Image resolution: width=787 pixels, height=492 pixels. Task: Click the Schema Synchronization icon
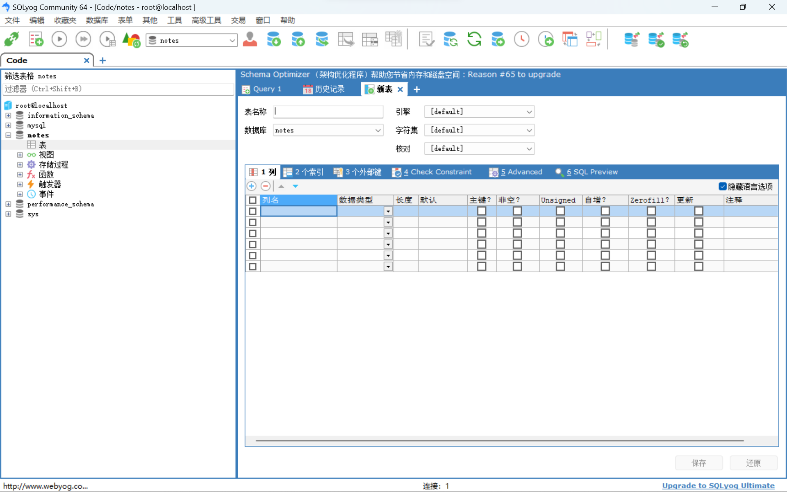(x=450, y=40)
